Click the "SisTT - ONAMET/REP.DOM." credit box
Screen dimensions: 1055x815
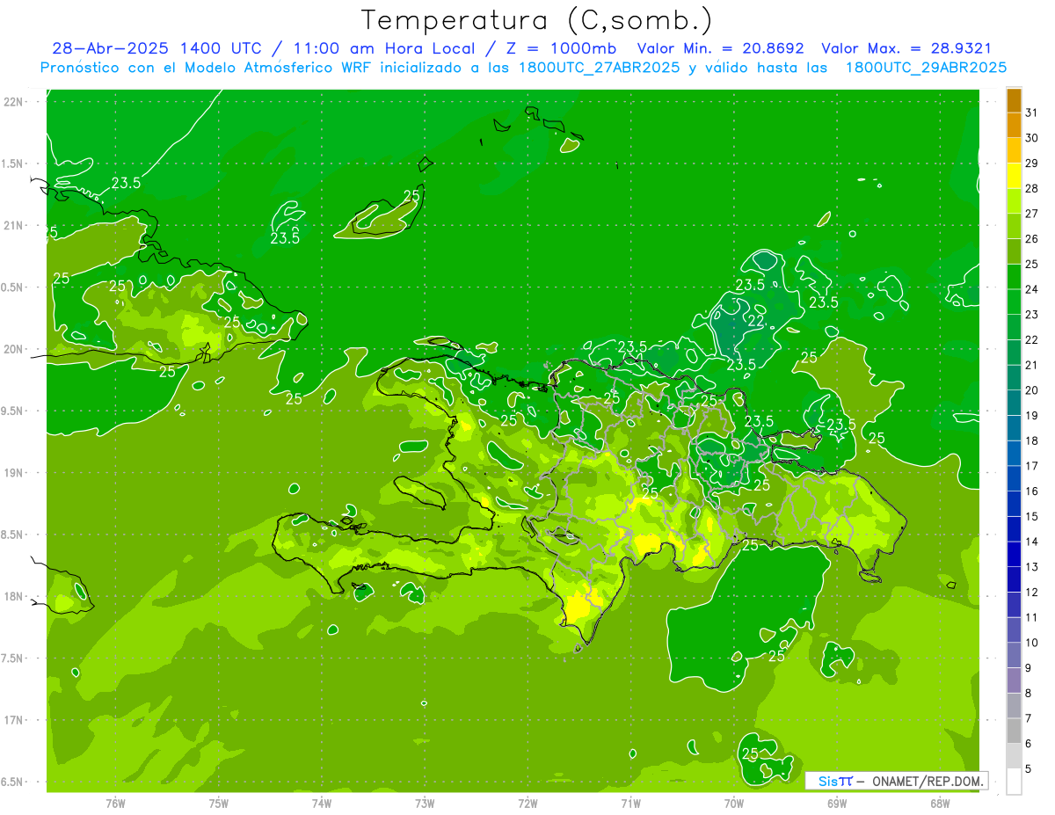pyautogui.click(x=896, y=781)
